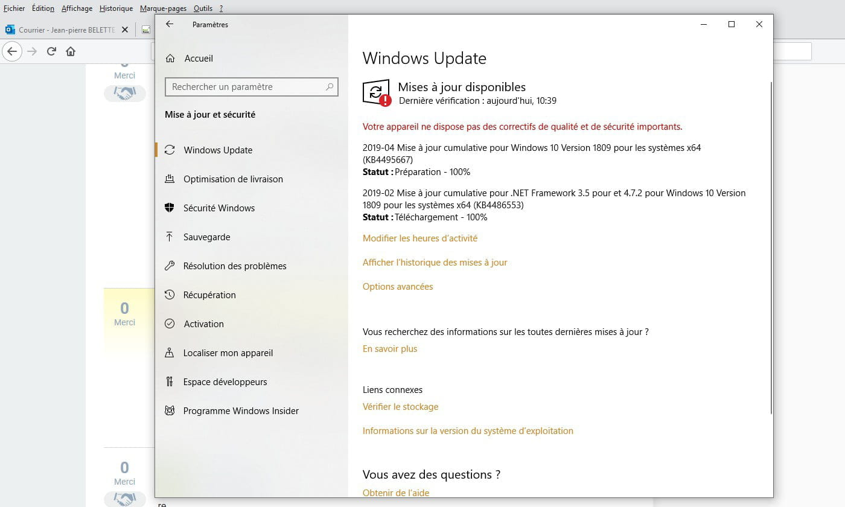Viewport: 845px width, 507px height.
Task: Click the Outlook favicon on the Courrier tab
Action: click(10, 30)
